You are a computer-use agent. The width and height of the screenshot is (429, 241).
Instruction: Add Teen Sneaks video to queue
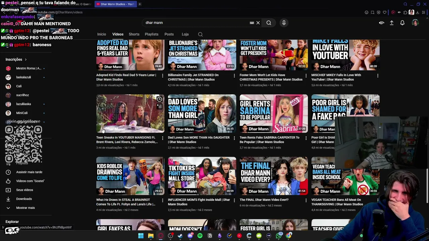[x=160, y=107]
